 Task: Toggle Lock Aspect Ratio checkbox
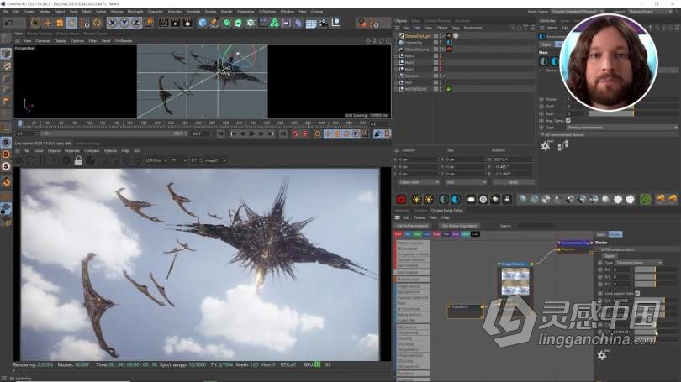[x=637, y=294]
